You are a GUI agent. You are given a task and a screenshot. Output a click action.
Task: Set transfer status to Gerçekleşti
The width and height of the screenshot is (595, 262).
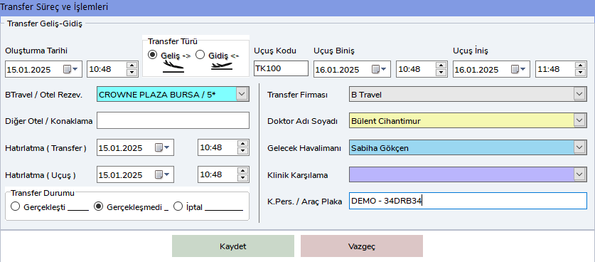(15, 207)
